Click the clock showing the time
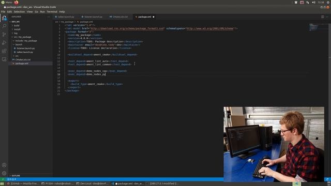Viewport: 331px width, 186px height. tap(321, 2)
